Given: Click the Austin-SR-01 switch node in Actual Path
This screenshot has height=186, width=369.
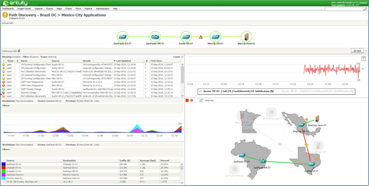Looking at the screenshot, I should click(x=186, y=37).
